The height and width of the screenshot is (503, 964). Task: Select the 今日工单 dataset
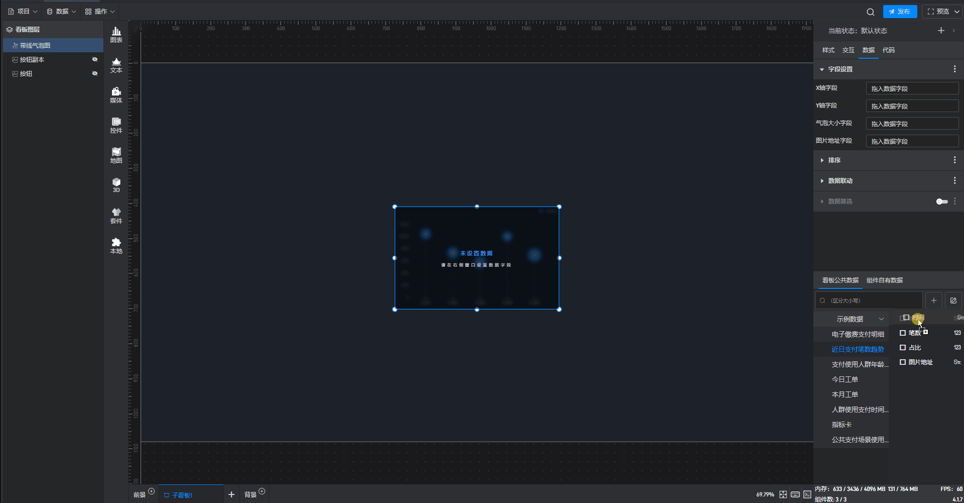(x=845, y=379)
